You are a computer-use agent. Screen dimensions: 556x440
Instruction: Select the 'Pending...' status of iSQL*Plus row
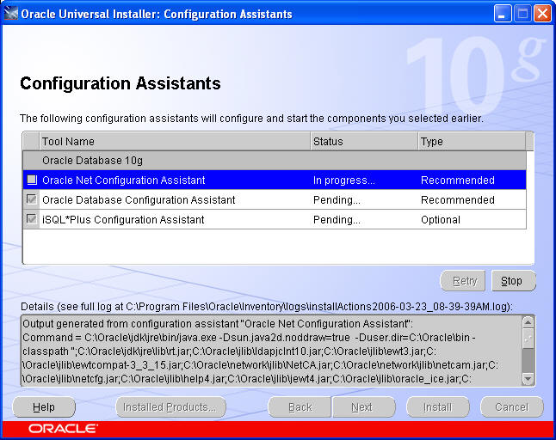click(337, 220)
